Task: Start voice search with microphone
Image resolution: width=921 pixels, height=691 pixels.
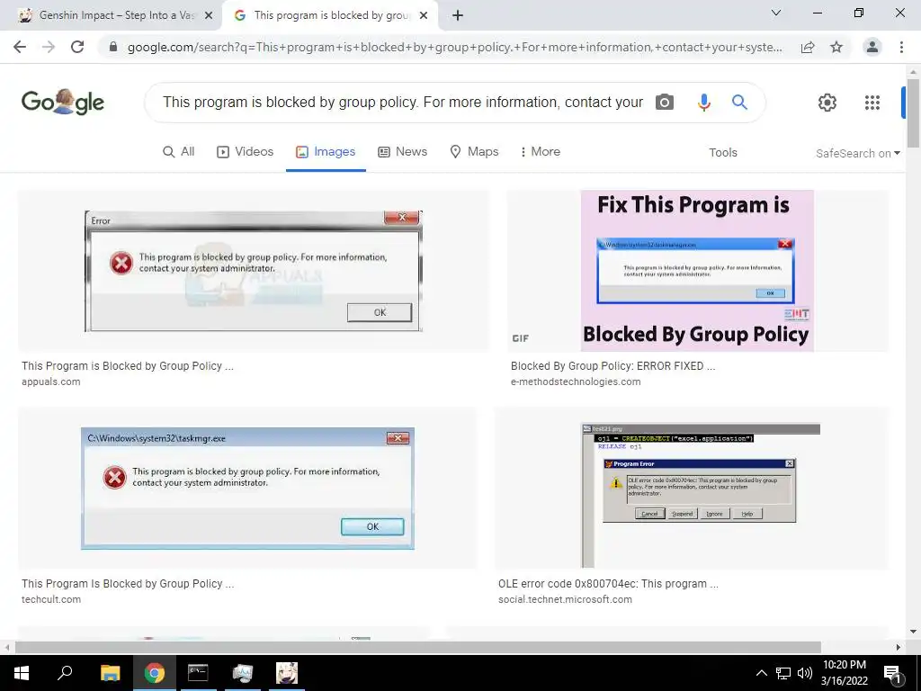Action: tap(703, 103)
